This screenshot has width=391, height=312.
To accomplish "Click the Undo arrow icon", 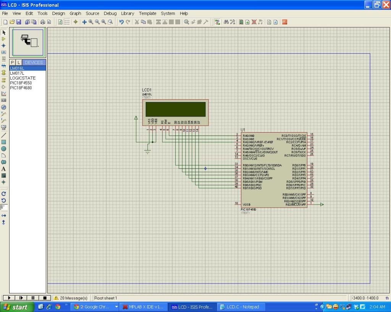I will click(121, 22).
